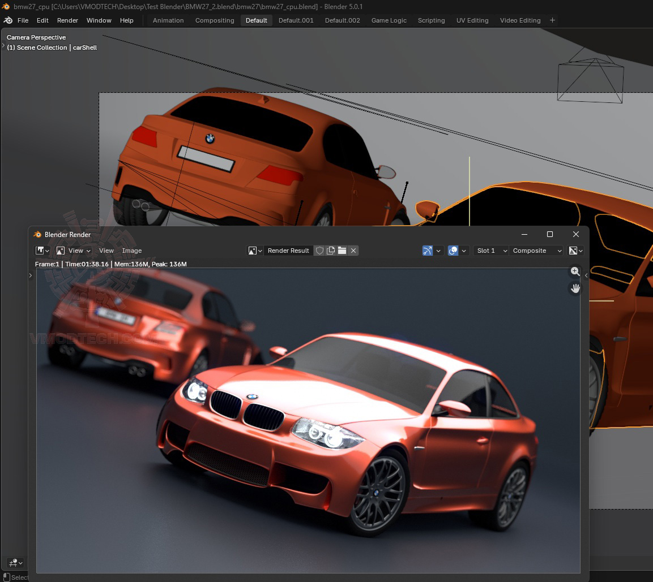Click the add workspace plus icon

tap(552, 20)
